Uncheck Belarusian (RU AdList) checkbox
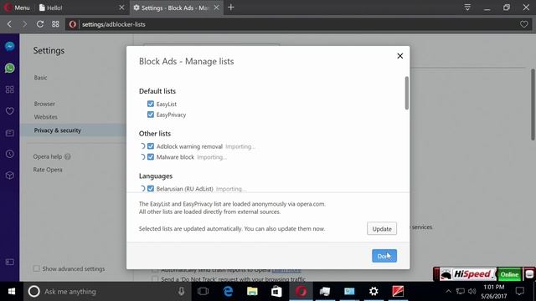Screen dimensions: 536x301 [x=151, y=188]
